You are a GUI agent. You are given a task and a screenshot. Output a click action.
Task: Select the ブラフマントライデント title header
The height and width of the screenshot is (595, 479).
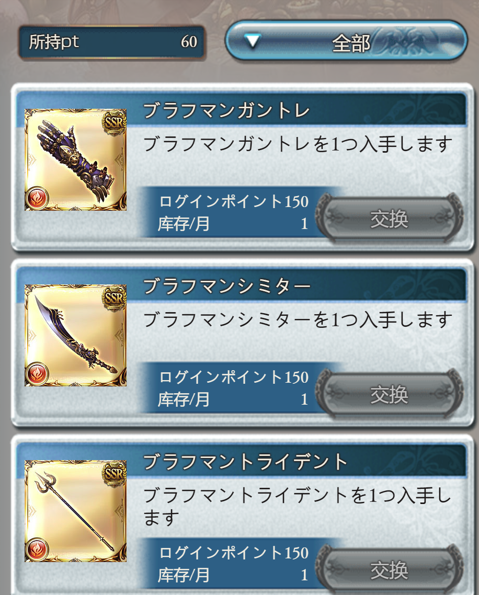(245, 462)
